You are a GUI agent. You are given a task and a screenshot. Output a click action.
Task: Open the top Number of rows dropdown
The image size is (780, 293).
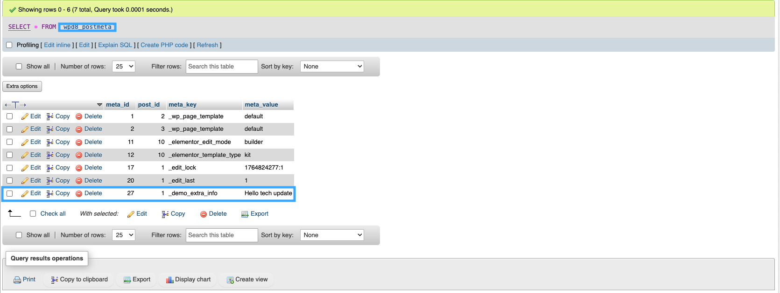[x=124, y=67]
